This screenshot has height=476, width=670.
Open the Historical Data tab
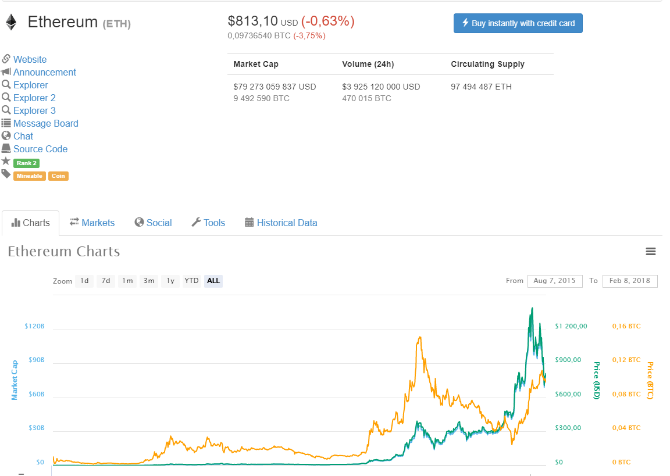pos(281,223)
